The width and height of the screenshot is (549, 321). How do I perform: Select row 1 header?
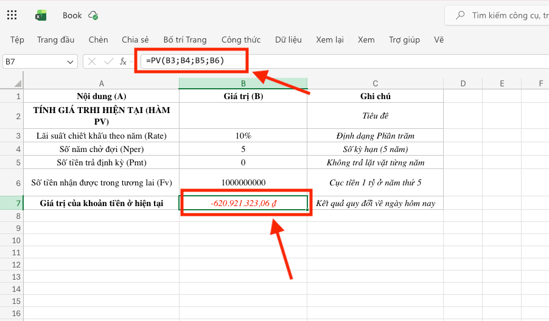(12, 96)
